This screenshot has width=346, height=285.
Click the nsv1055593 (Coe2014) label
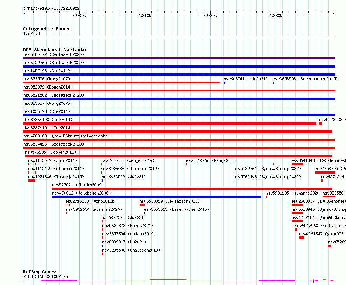click(47, 111)
